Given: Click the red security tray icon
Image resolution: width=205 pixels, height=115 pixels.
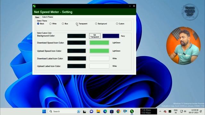Looking at the screenshot, I should [x=165, y=111].
